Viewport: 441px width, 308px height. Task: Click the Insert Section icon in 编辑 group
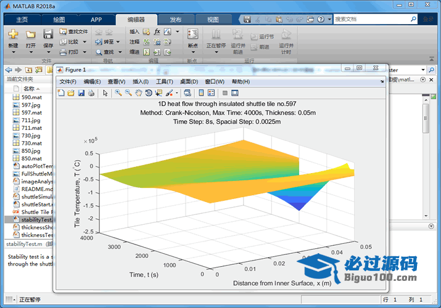point(146,32)
